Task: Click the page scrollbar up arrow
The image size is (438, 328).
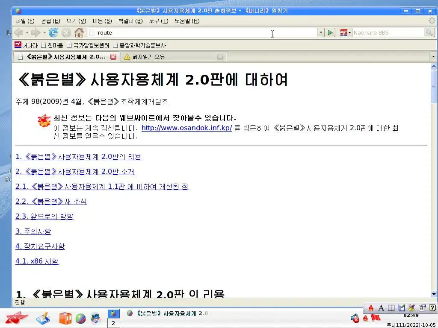Action: pyautogui.click(x=434, y=66)
